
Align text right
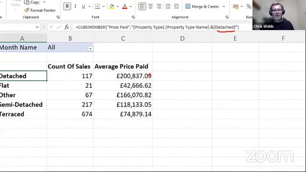(159, 6)
